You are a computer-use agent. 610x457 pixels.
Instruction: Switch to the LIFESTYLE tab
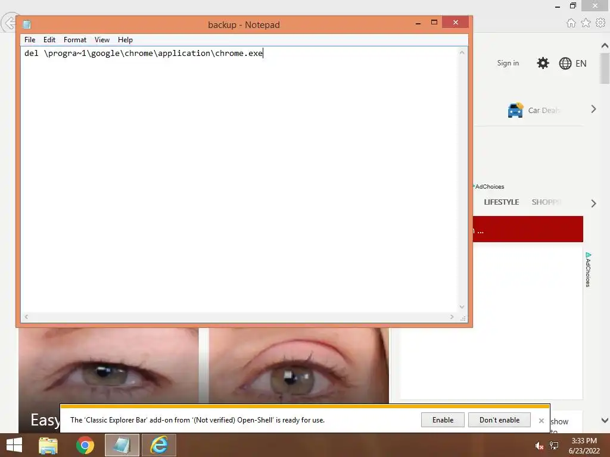coord(501,202)
